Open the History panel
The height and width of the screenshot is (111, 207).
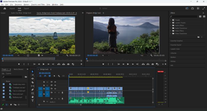173,61
